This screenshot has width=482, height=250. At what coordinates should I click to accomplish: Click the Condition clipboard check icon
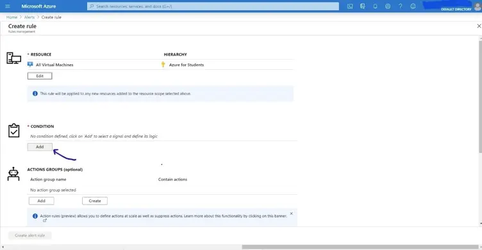point(14,130)
